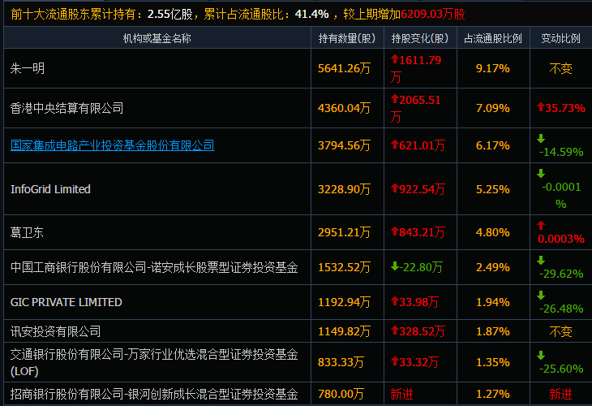Select the share ratio 1.87%
Screen dimensions: 592x406
[493, 331]
